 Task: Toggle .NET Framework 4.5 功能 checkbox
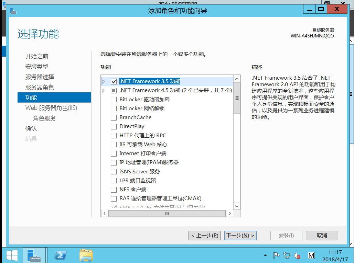pos(114,90)
